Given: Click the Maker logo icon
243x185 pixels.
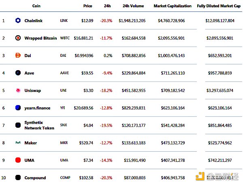Looking at the screenshot, I should tap(18, 143).
